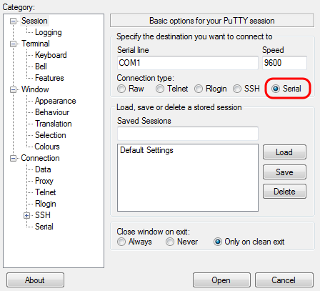Click the Save session button
This screenshot has height=291, width=320.
284,172
